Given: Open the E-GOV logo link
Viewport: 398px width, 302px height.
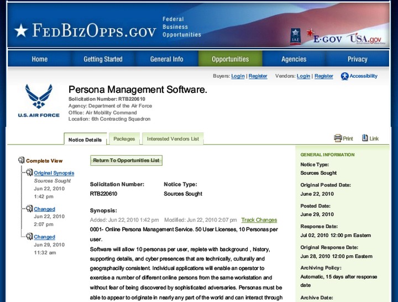Looking at the screenshot, I should click(324, 37).
